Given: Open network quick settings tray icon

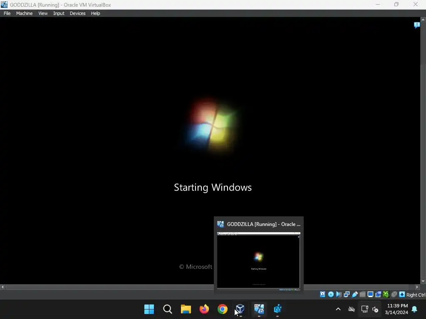Looking at the screenshot, I should (x=364, y=309).
